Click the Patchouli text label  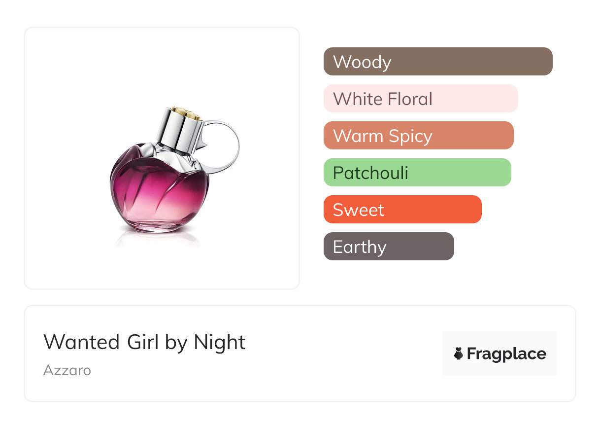point(370,173)
